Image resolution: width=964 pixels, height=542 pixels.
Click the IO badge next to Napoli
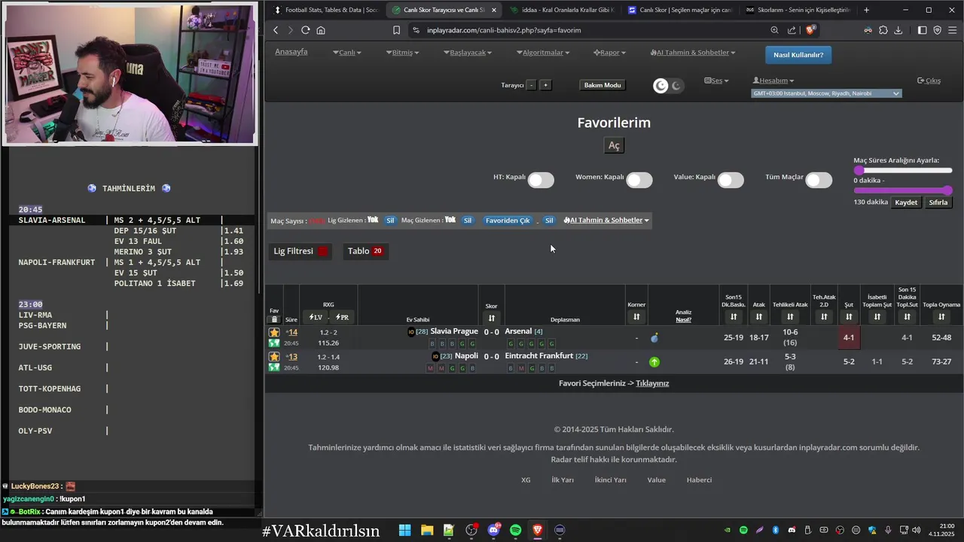[435, 356]
